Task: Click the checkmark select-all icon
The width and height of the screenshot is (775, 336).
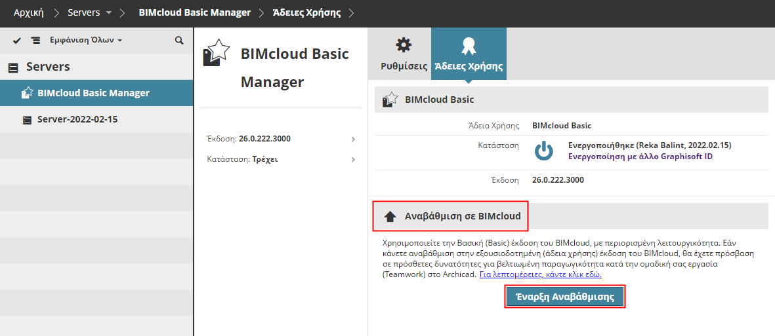Action: coord(17,41)
